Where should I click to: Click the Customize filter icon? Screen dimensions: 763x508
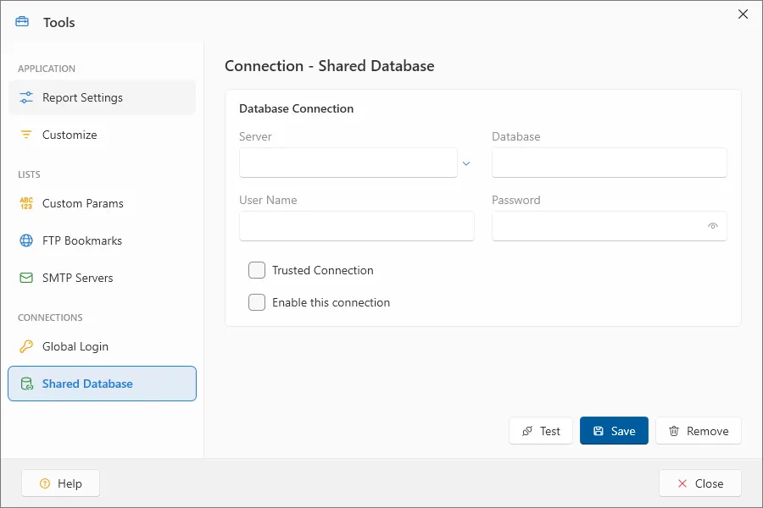[x=26, y=135]
